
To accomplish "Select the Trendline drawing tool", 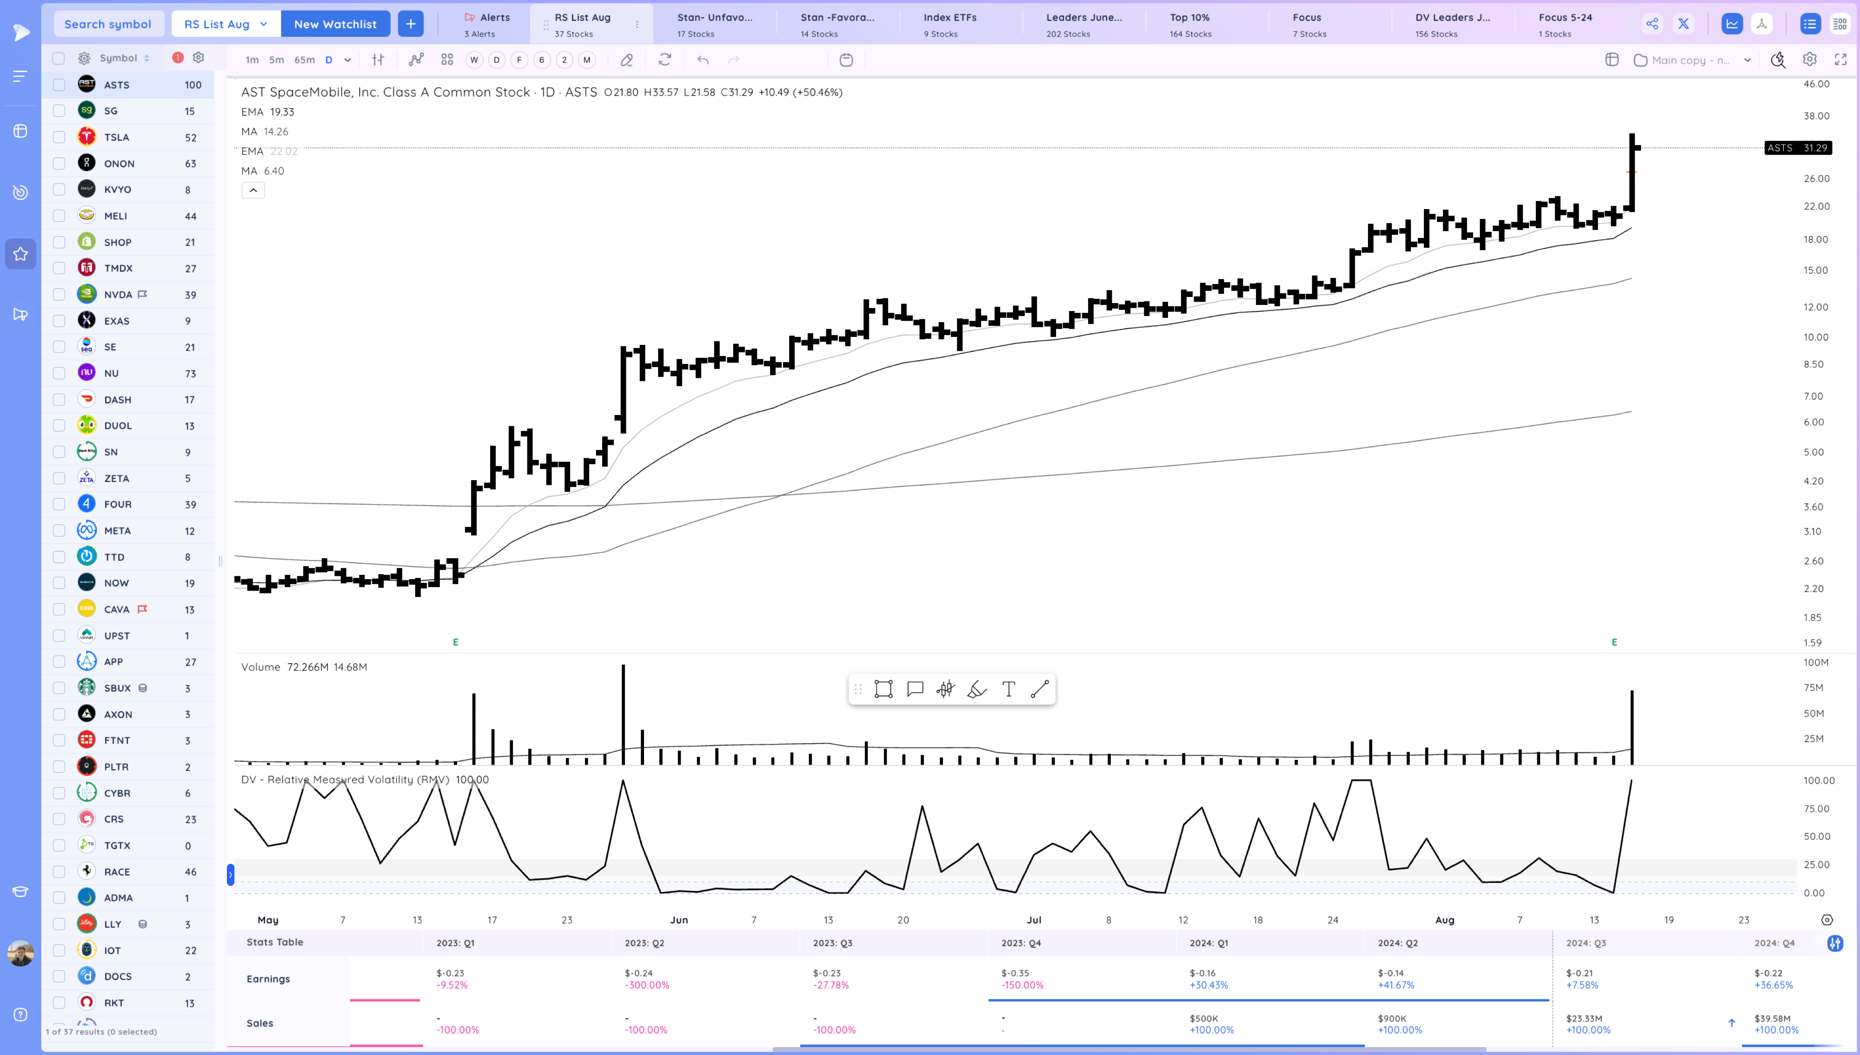I will (1039, 689).
